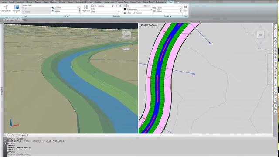
Task: Expand the Target panel
Action: coord(167,17)
